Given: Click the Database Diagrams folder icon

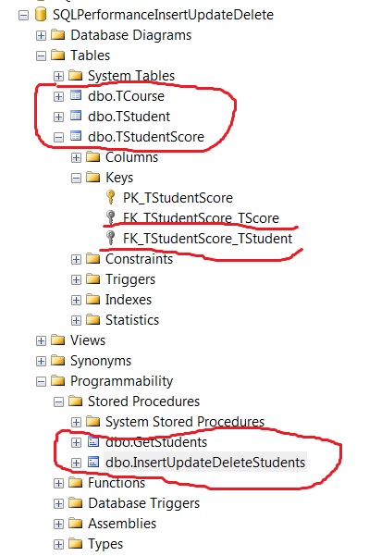Looking at the screenshot, I should (x=57, y=35).
